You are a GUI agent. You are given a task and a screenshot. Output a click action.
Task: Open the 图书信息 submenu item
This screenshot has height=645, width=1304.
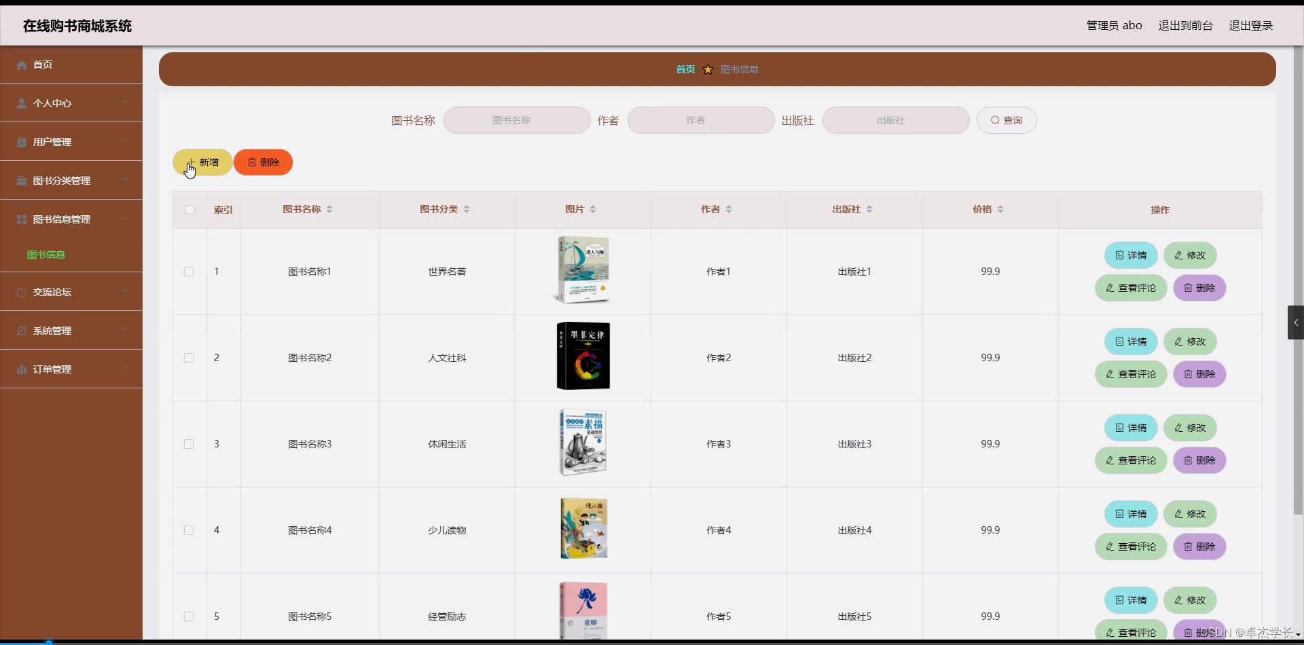(46, 254)
